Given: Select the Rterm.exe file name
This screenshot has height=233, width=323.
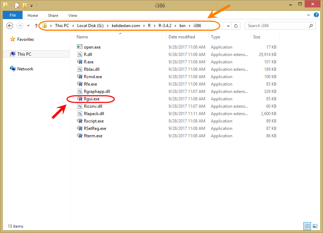Looking at the screenshot, I should click(93, 136).
